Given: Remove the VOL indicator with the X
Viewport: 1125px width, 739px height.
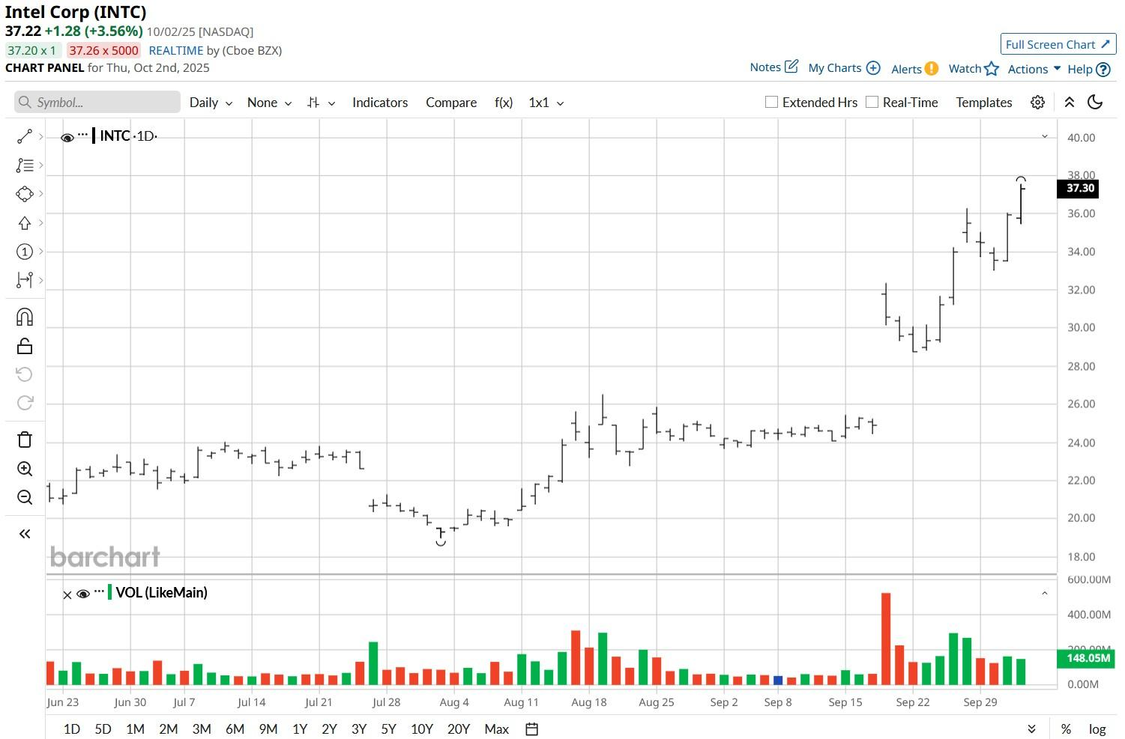Looking at the screenshot, I should [67, 595].
